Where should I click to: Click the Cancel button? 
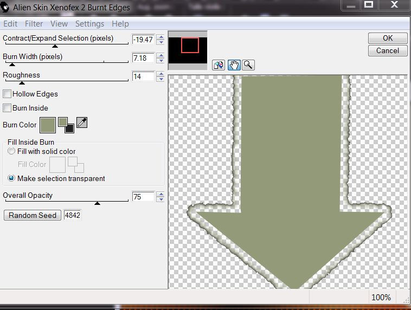coord(388,50)
